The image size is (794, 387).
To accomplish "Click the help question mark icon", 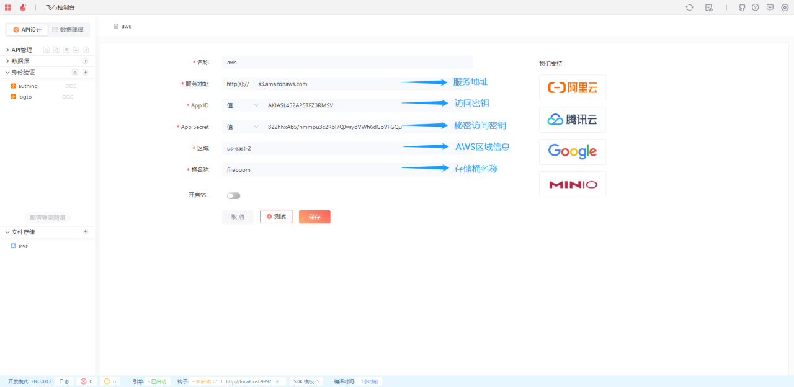I will click(x=755, y=7).
